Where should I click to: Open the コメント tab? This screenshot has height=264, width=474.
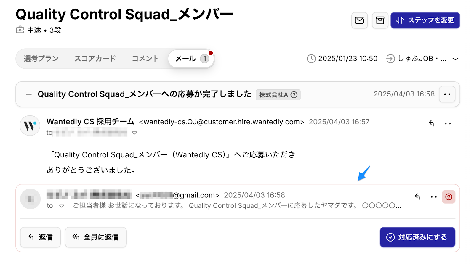145,59
